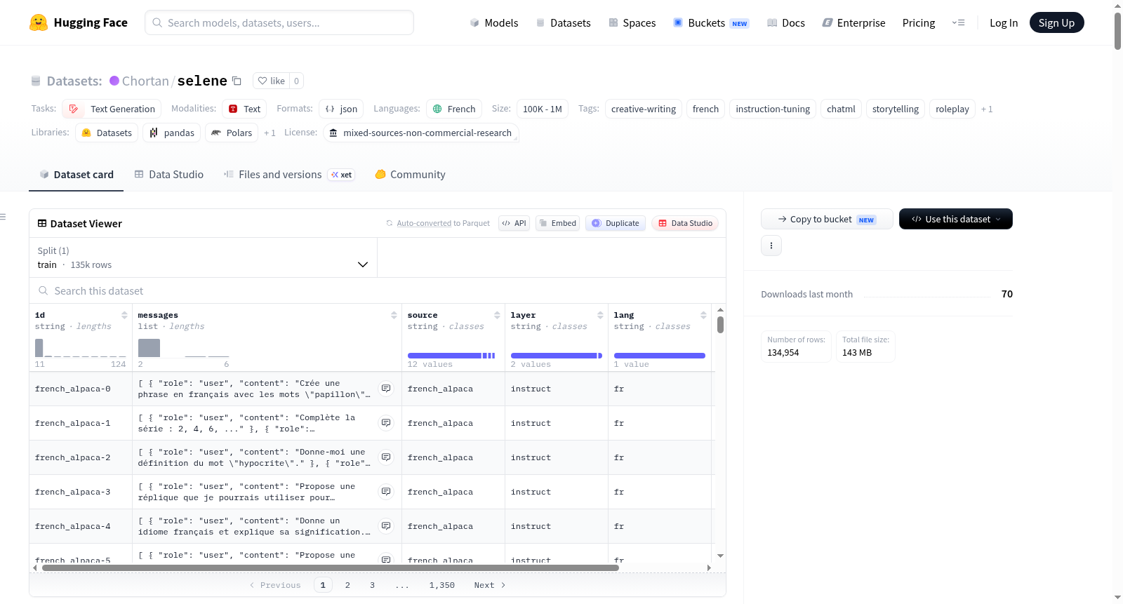Copy dataset name with the copy icon

[237, 81]
